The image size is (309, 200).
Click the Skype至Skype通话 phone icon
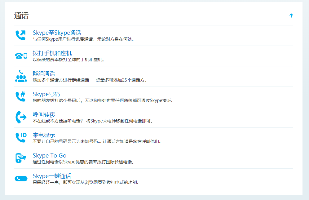[x=21, y=35]
